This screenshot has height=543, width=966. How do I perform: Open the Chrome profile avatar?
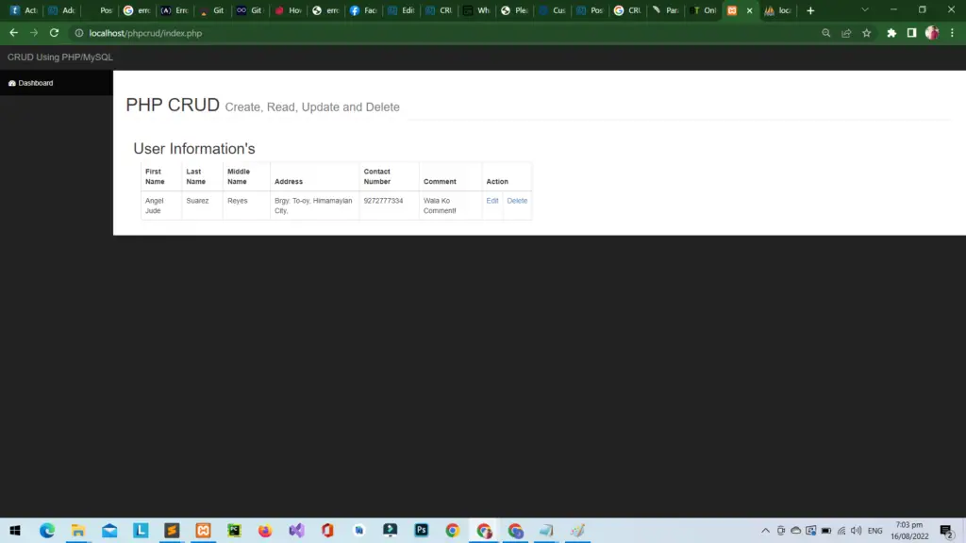tap(932, 33)
